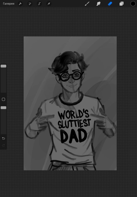The height and width of the screenshot is (197, 137).
Task: Click the brush opacity slider handle
Action: tap(4, 108)
